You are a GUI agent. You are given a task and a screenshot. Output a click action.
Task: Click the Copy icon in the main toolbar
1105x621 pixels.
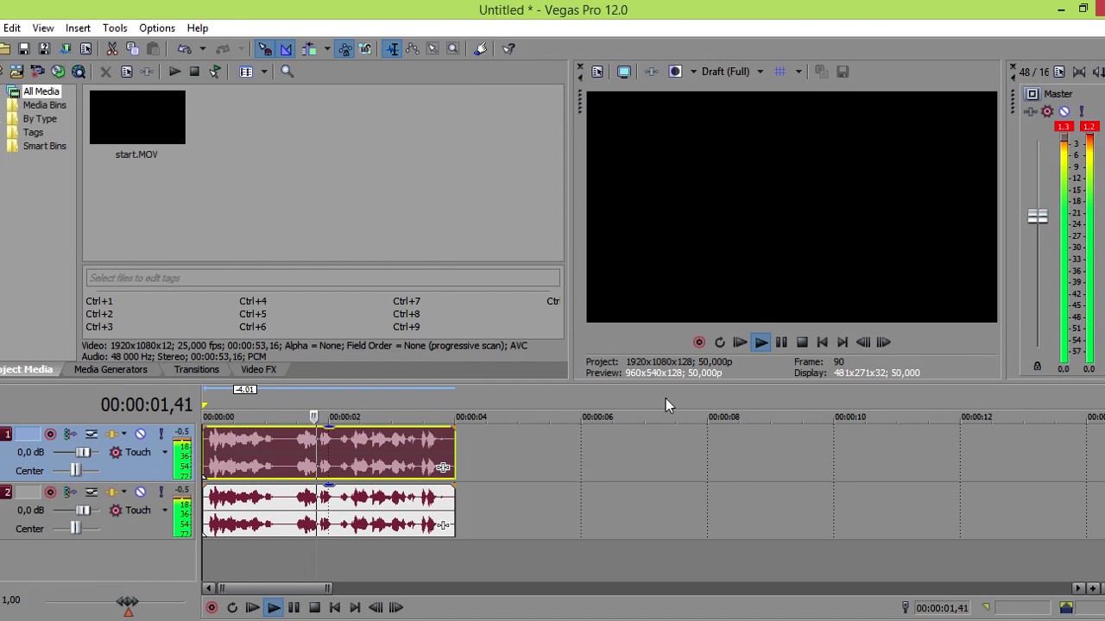(132, 49)
